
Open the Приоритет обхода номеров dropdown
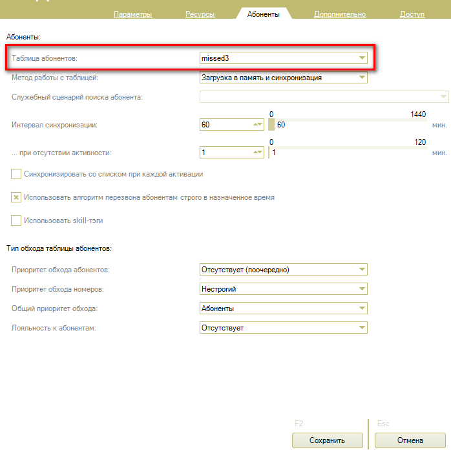coord(362,289)
